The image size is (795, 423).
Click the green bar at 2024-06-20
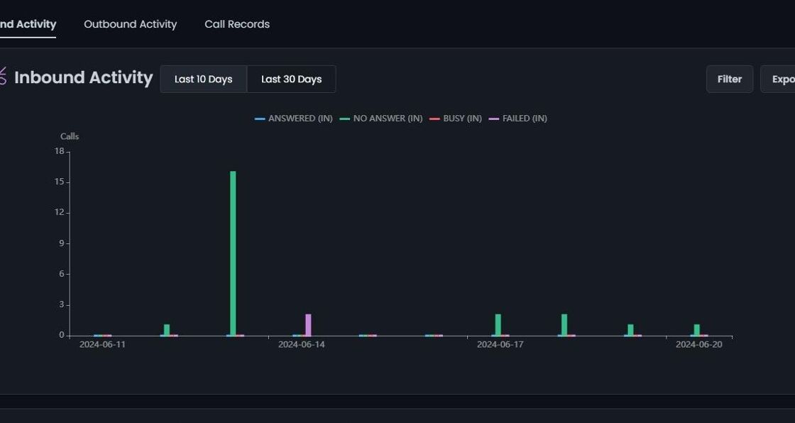coord(696,330)
